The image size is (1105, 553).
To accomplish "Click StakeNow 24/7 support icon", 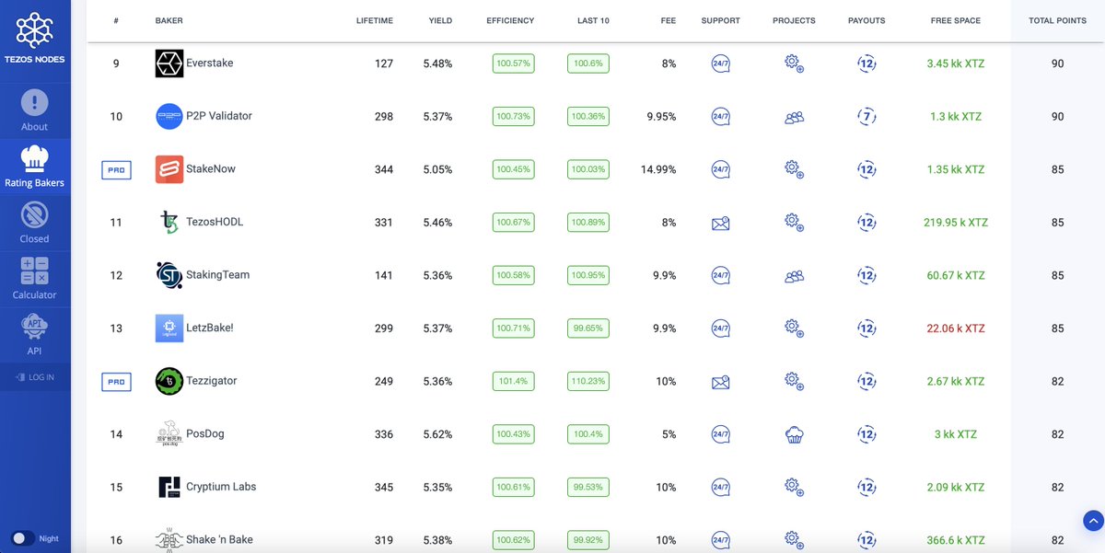I will (x=721, y=170).
